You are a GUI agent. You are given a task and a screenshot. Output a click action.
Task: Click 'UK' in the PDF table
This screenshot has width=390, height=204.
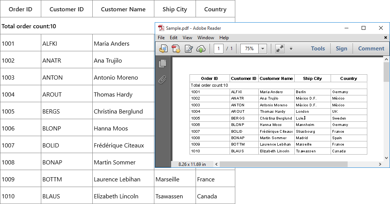pos(335,112)
